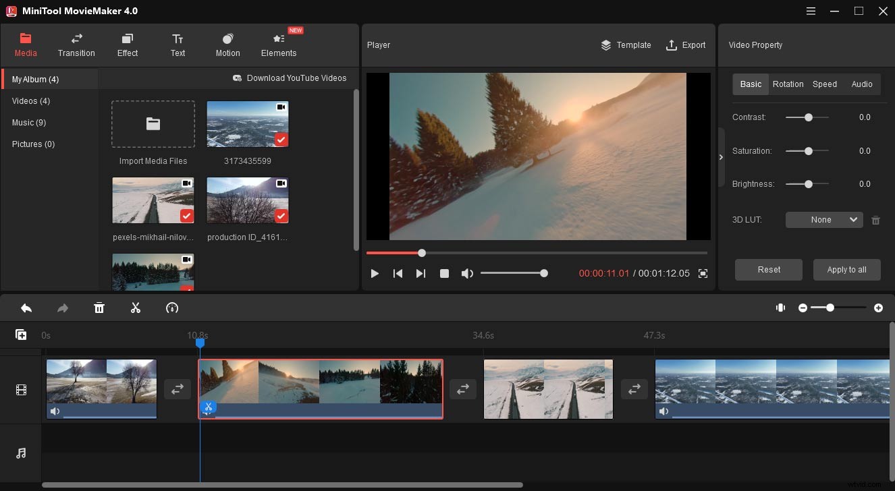The width and height of the screenshot is (895, 491).
Task: Open the hamburger menu top right
Action: point(809,11)
